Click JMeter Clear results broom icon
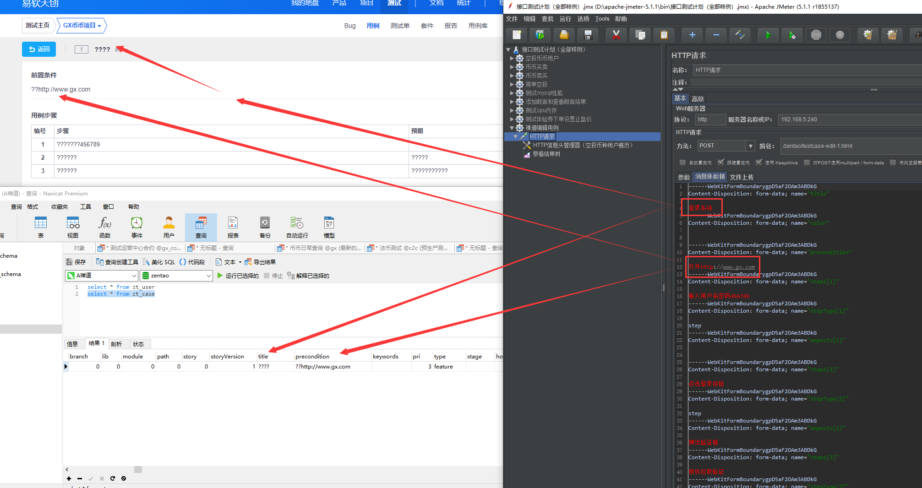Image resolution: width=922 pixels, height=488 pixels. pyautogui.click(x=867, y=35)
